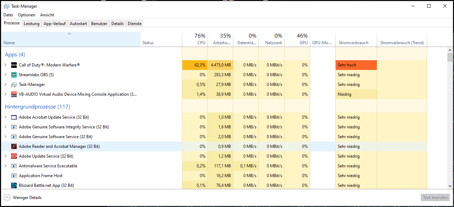This screenshot has width=454, height=207.
Task: Click the Task-Manager title bar icon
Action: coord(7,6)
